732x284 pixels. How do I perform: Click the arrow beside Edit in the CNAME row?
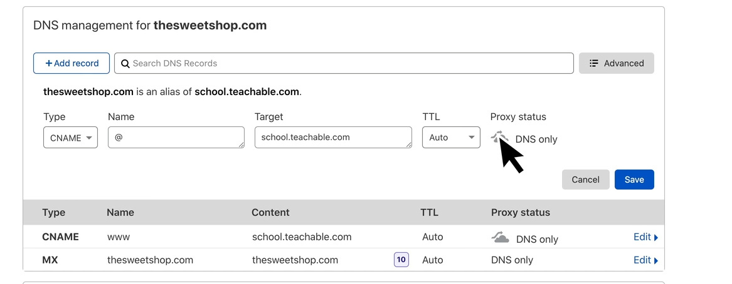[656, 238]
